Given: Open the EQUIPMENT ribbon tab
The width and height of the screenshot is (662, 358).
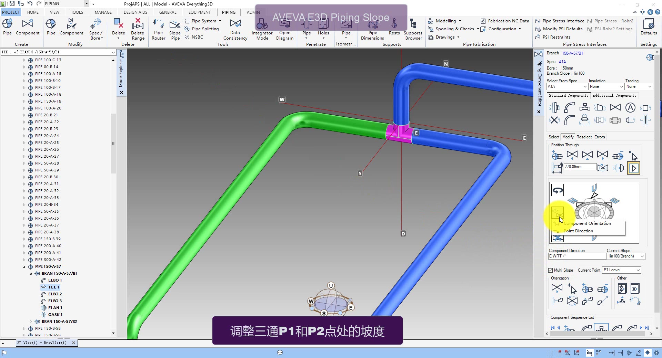Looking at the screenshot, I should pyautogui.click(x=200, y=12).
